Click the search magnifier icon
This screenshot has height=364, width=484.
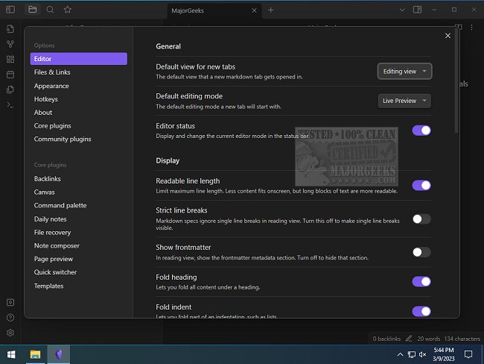pyautogui.click(x=50, y=10)
